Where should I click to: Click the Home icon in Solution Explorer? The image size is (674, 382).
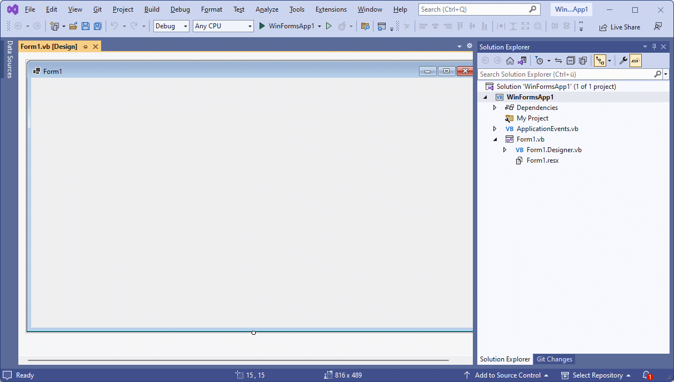coord(510,61)
